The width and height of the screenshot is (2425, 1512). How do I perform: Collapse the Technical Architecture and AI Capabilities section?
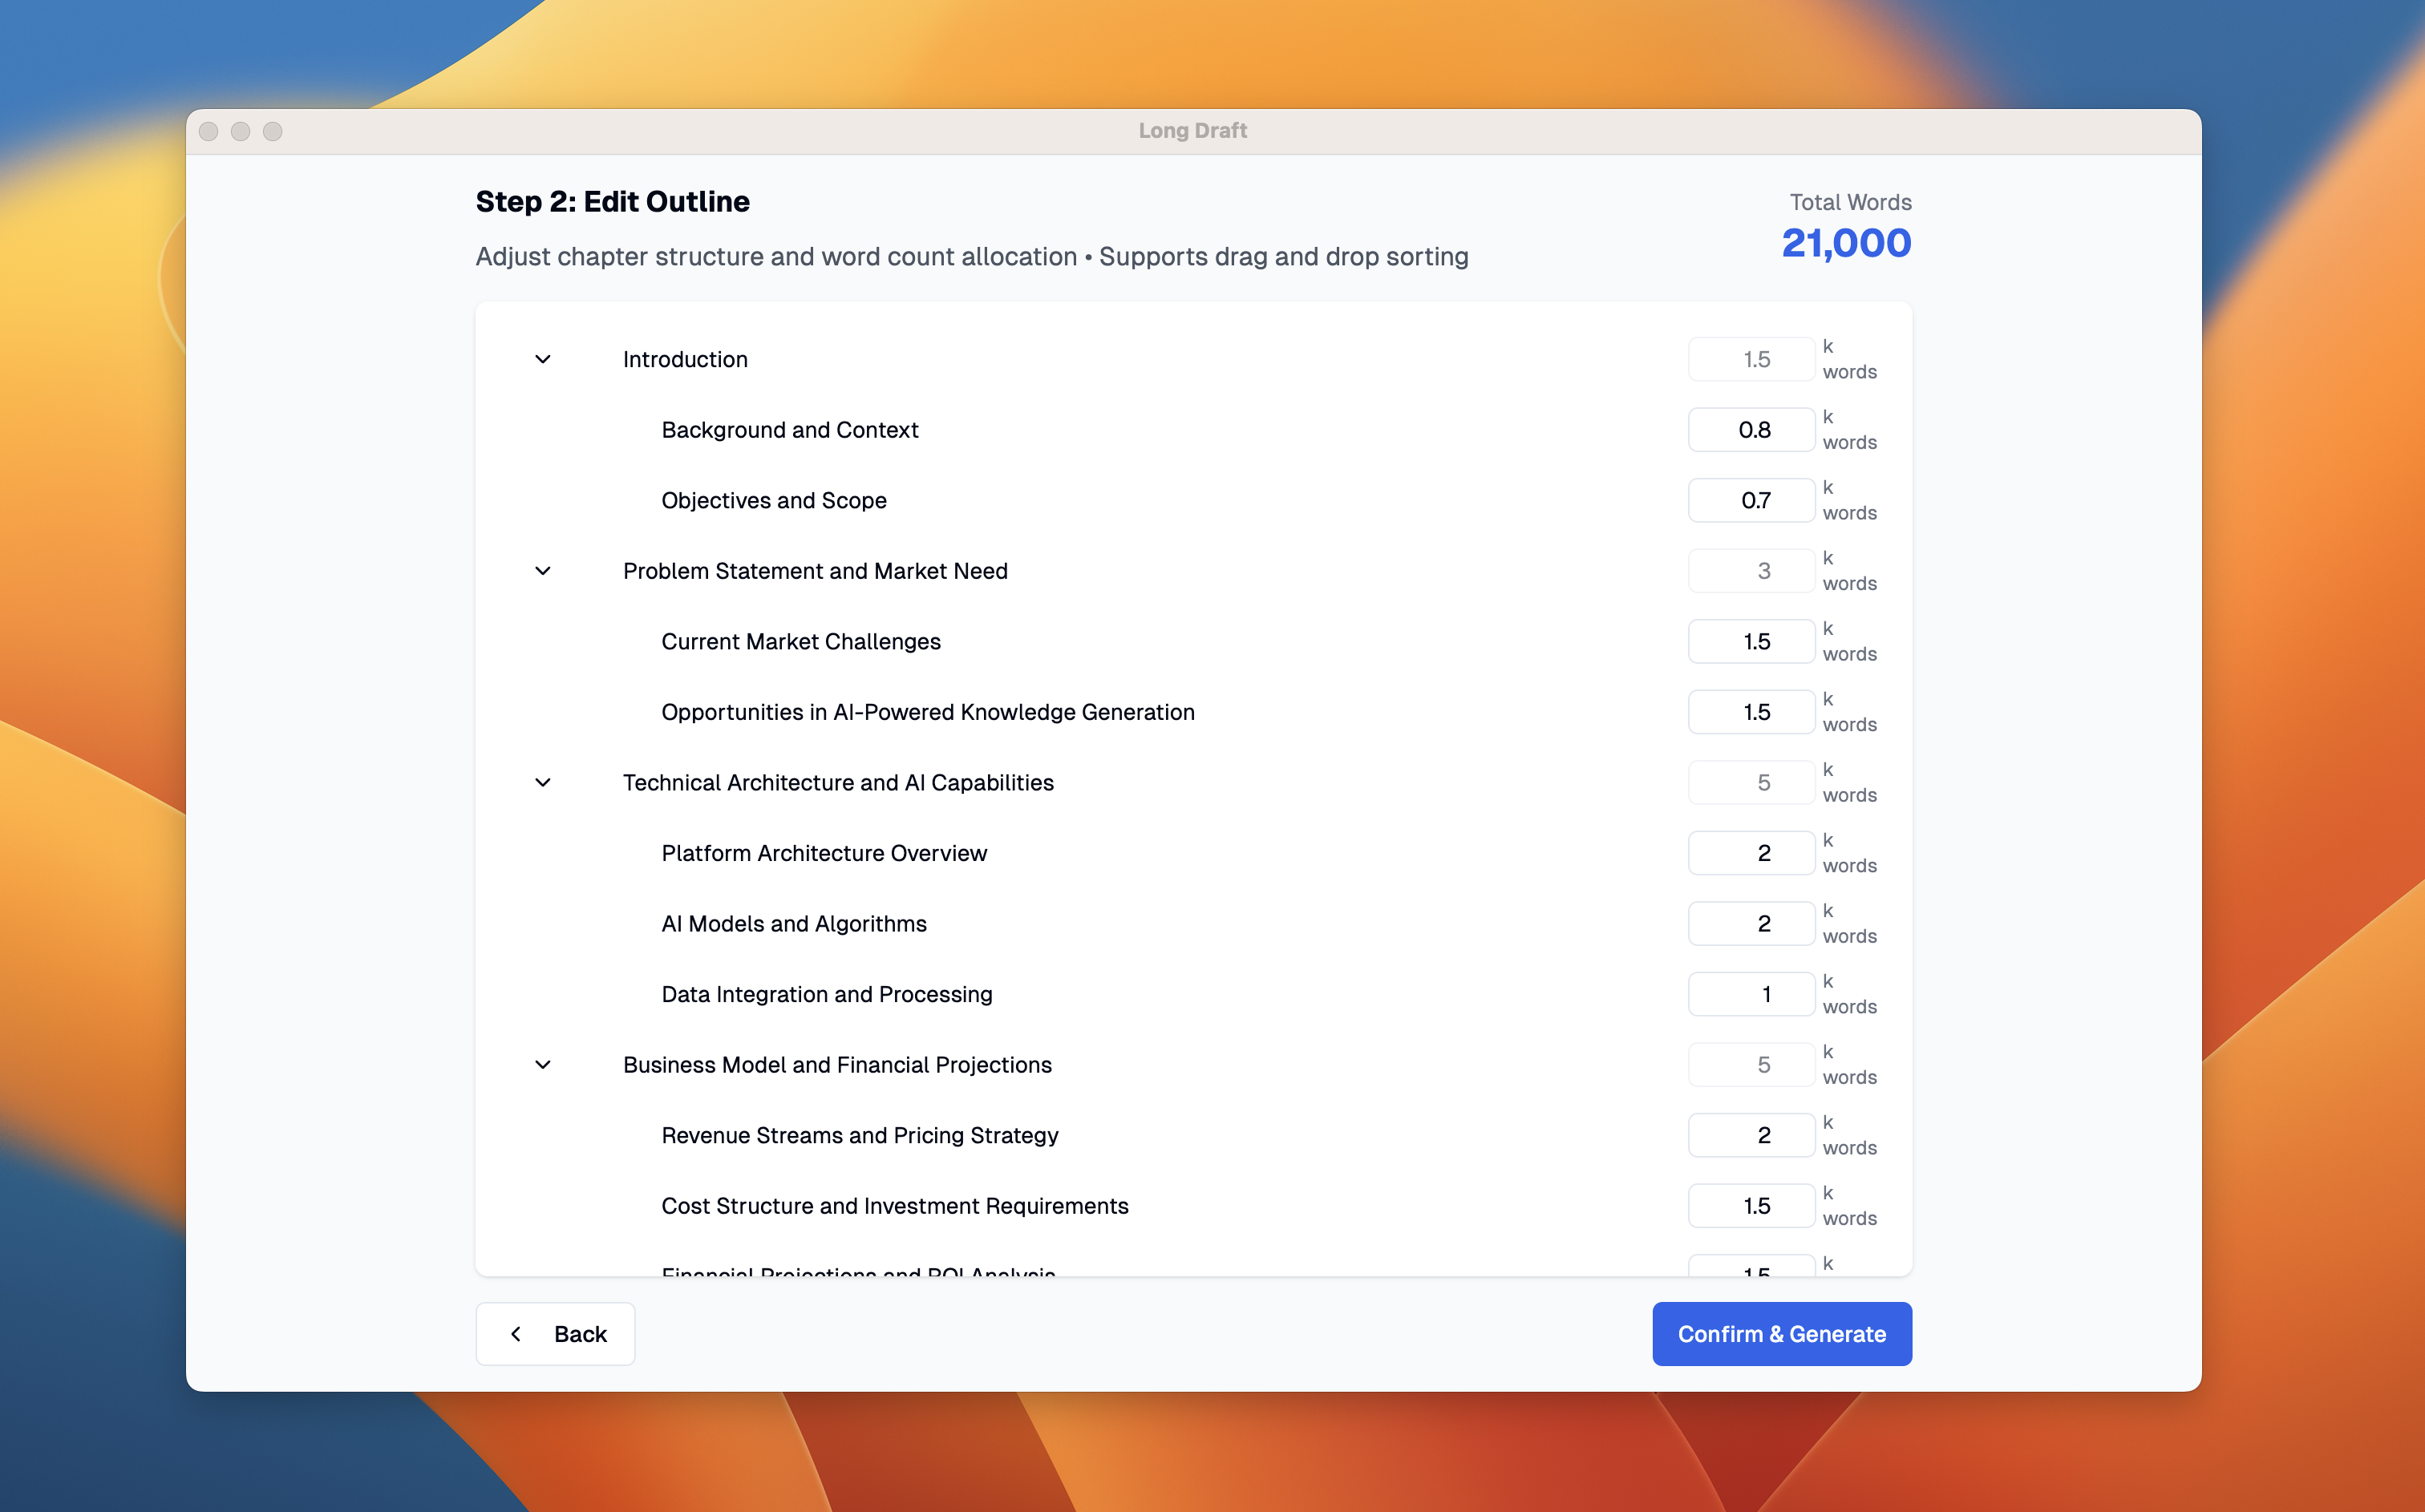[543, 782]
